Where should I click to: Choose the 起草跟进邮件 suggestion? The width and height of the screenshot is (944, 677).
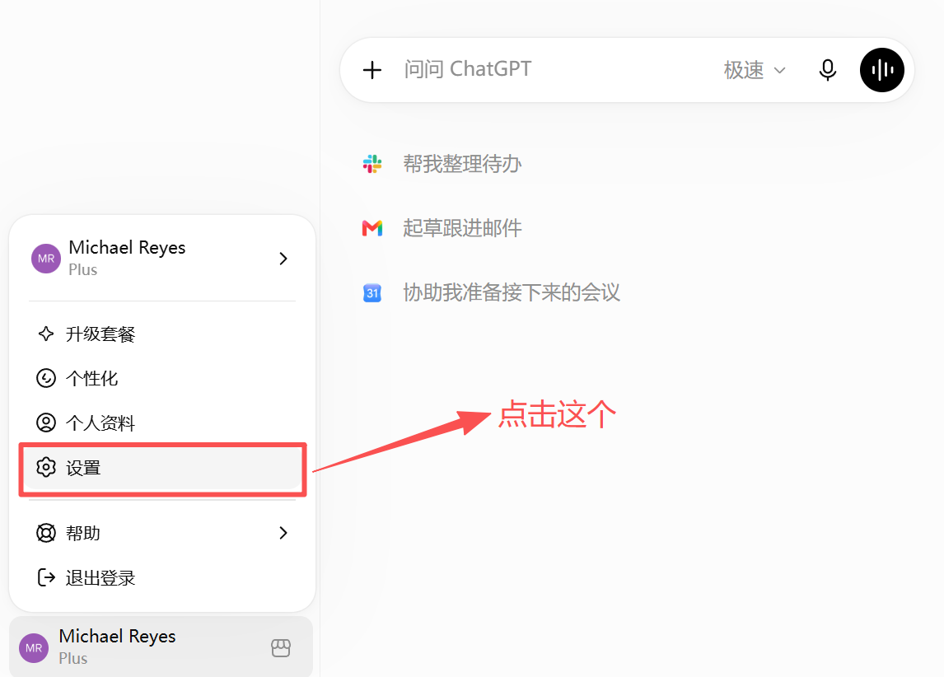[x=462, y=228]
